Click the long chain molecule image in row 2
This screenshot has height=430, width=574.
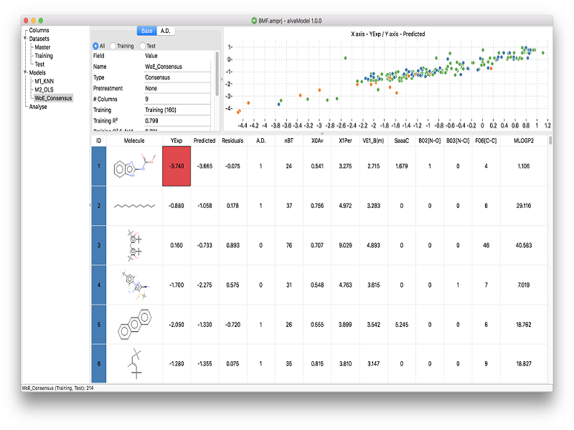(x=134, y=206)
